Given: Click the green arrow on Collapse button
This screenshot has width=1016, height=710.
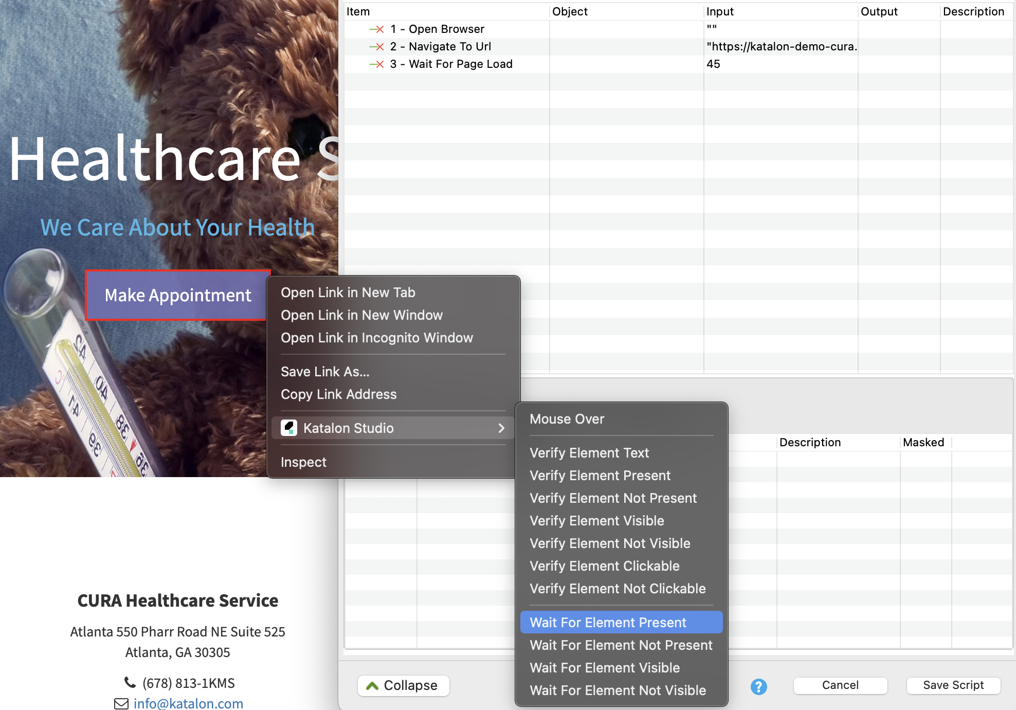Looking at the screenshot, I should pos(372,686).
